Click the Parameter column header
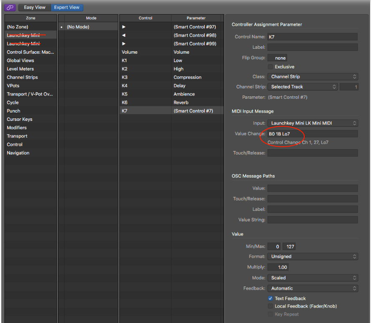The width and height of the screenshot is (371, 323). click(x=196, y=18)
